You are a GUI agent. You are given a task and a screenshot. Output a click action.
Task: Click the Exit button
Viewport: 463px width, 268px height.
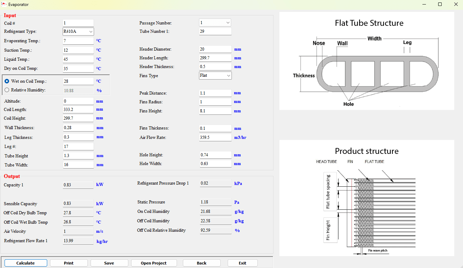coord(242,263)
